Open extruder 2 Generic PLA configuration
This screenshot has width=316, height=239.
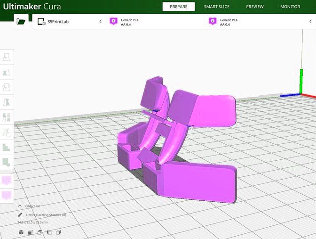click(x=256, y=22)
